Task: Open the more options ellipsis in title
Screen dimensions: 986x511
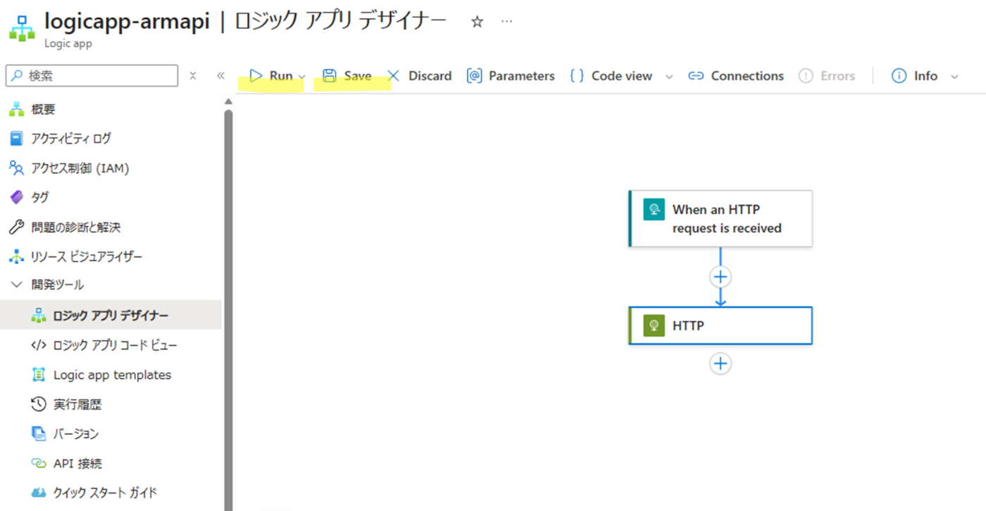Action: (506, 22)
